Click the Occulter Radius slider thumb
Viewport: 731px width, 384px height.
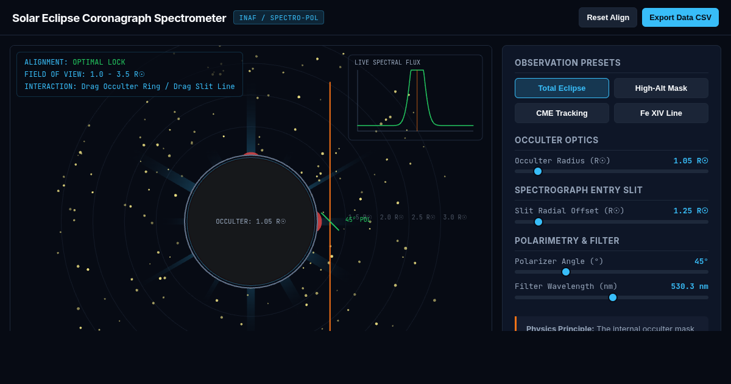pos(538,171)
